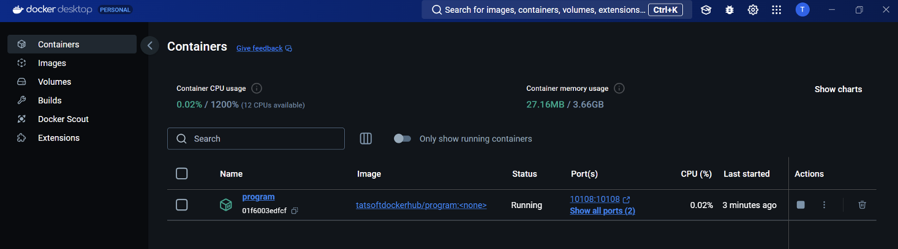Expand Show all ports (2)
898x249 pixels.
click(x=602, y=211)
